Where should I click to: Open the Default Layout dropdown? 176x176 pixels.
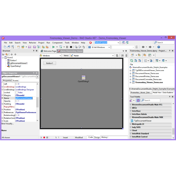point(118,43)
